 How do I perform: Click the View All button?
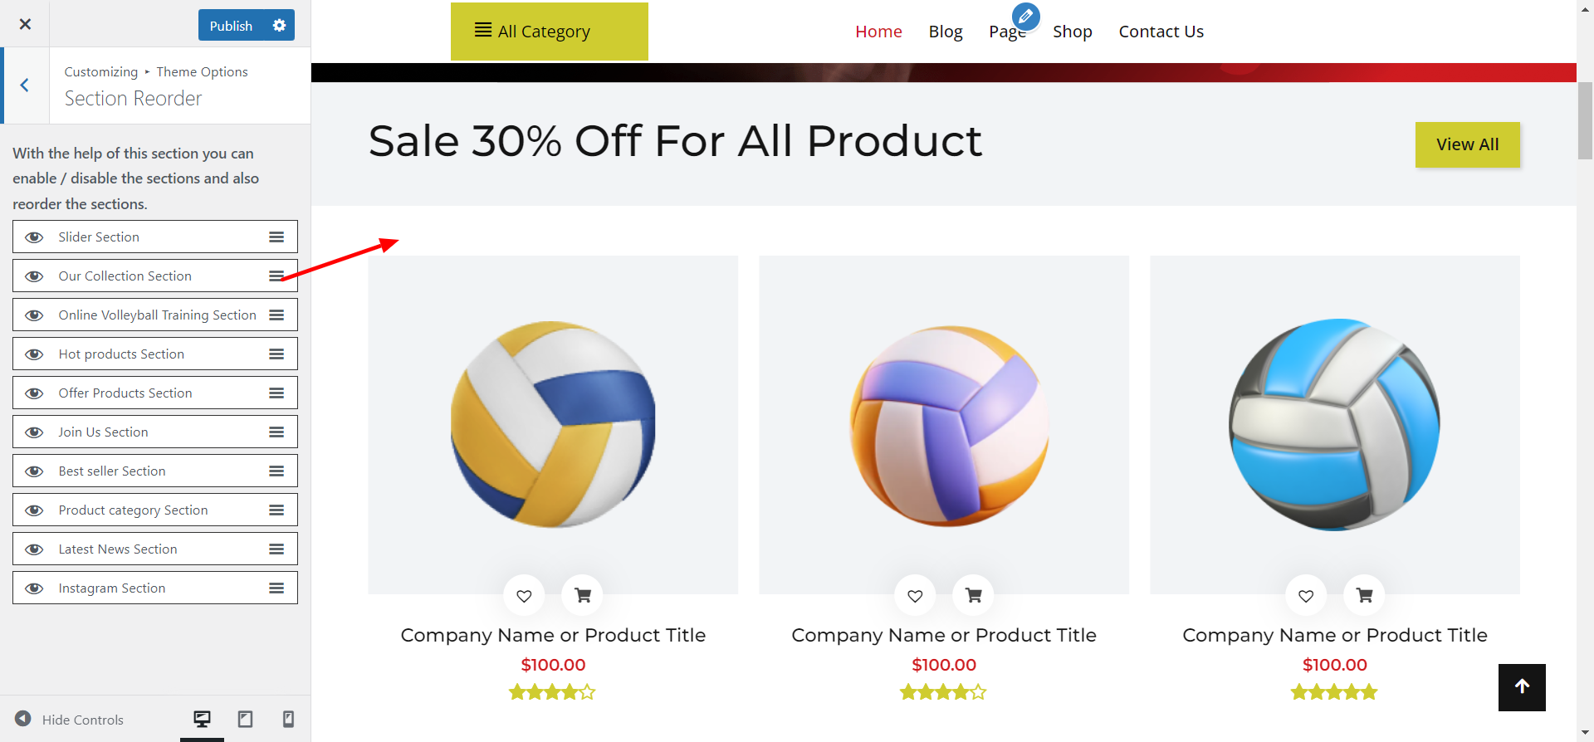coord(1467,144)
